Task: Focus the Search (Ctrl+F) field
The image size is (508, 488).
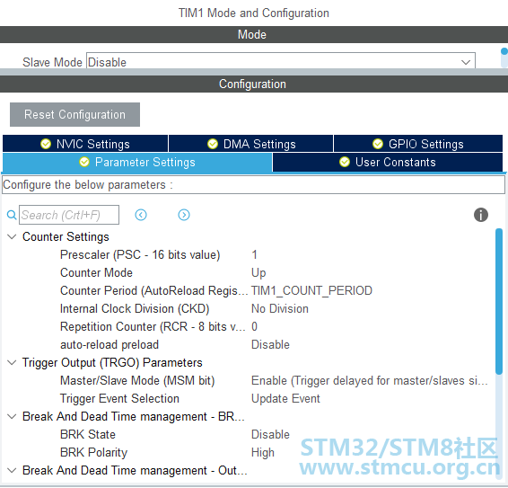Action: 69,215
